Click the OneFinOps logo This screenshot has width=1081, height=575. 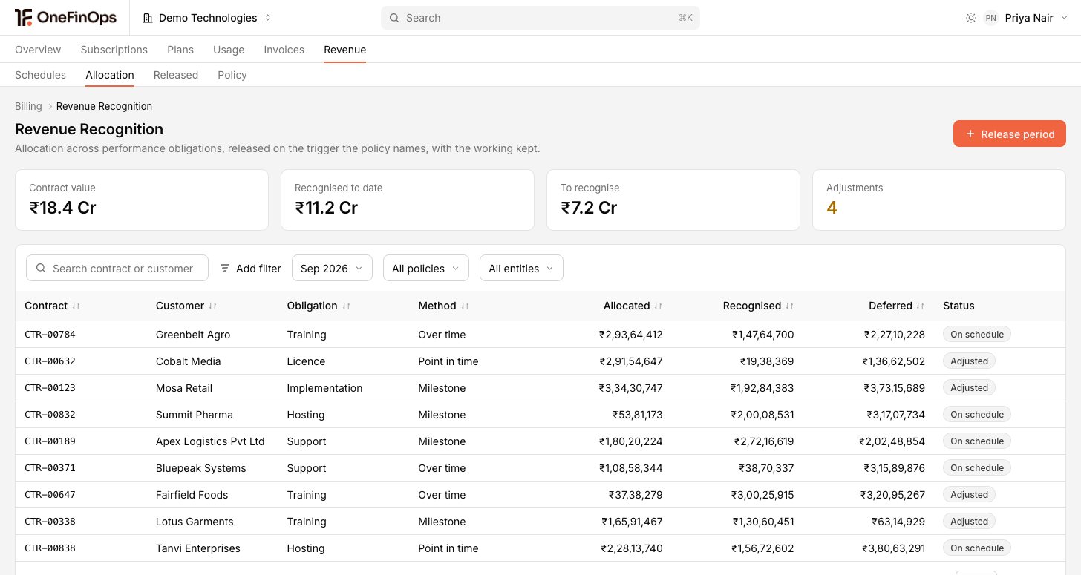[65, 18]
